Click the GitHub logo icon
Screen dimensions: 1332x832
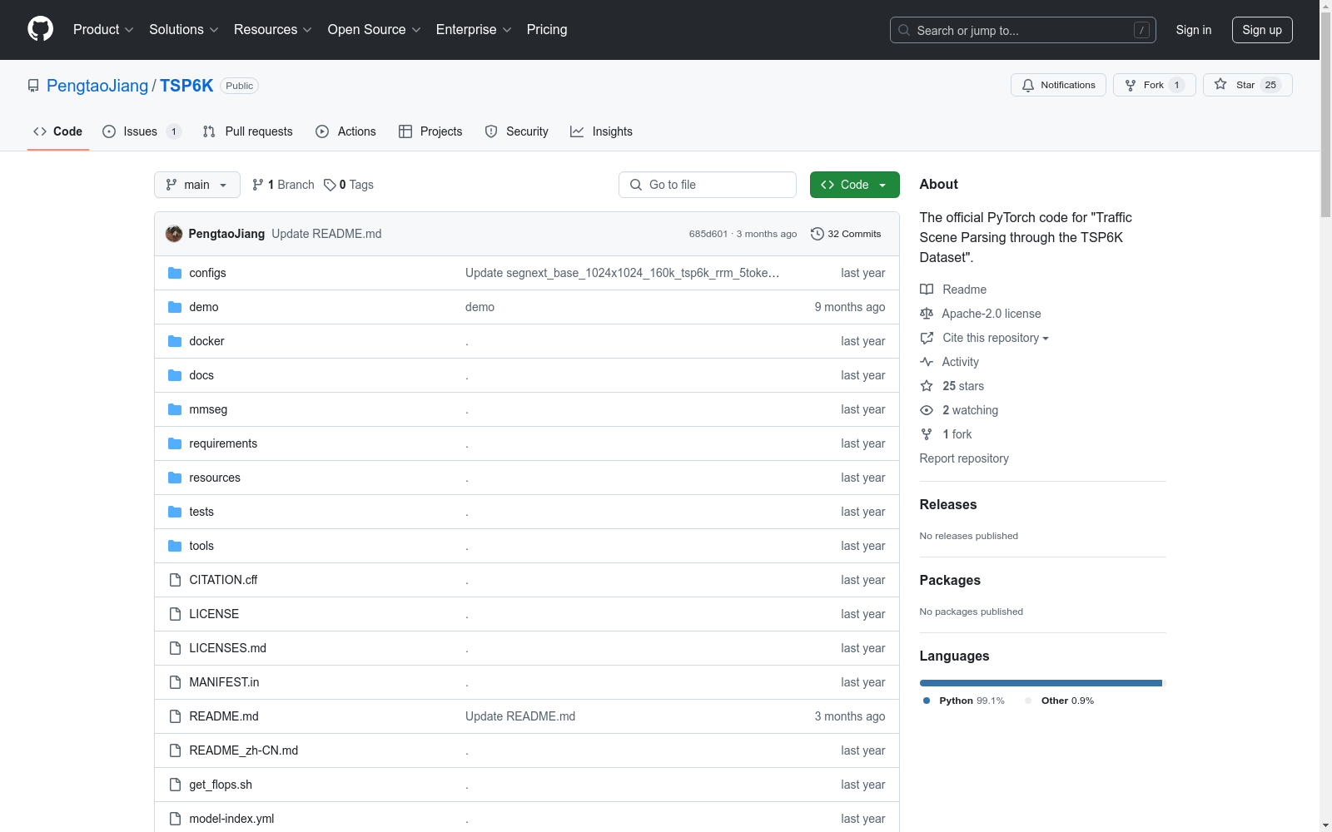(40, 29)
